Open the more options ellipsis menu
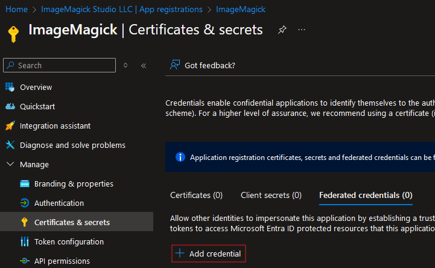The height and width of the screenshot is (268, 435). [x=302, y=30]
